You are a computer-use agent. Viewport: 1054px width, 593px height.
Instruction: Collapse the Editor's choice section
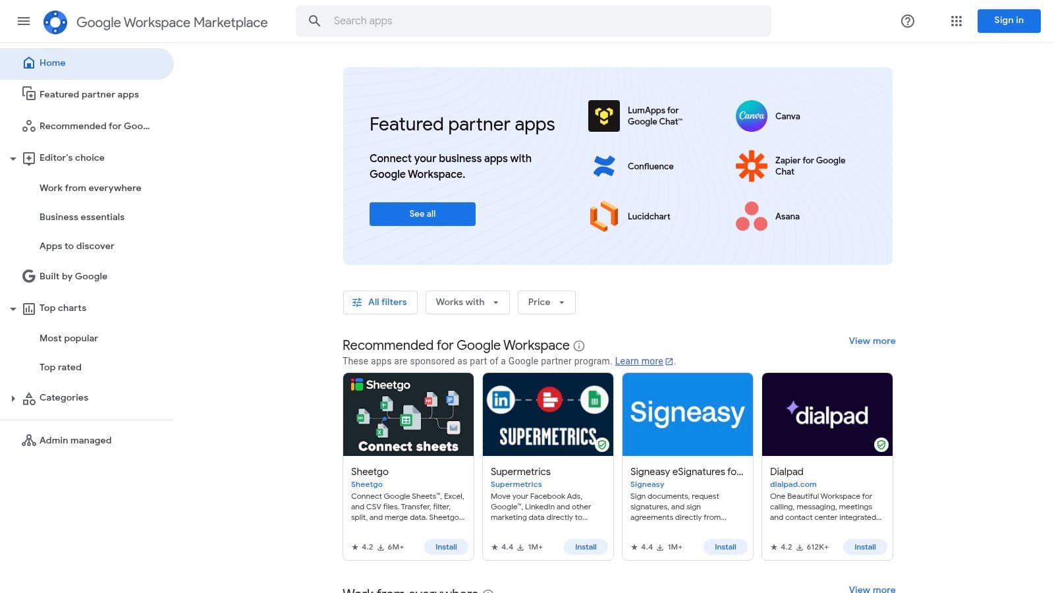click(x=13, y=158)
